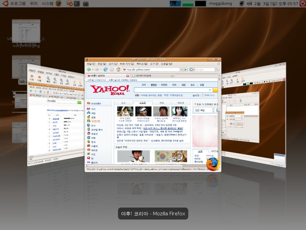The image size is (306, 230).
Task: Click the Firefox Forward arrow button
Action: point(97,69)
